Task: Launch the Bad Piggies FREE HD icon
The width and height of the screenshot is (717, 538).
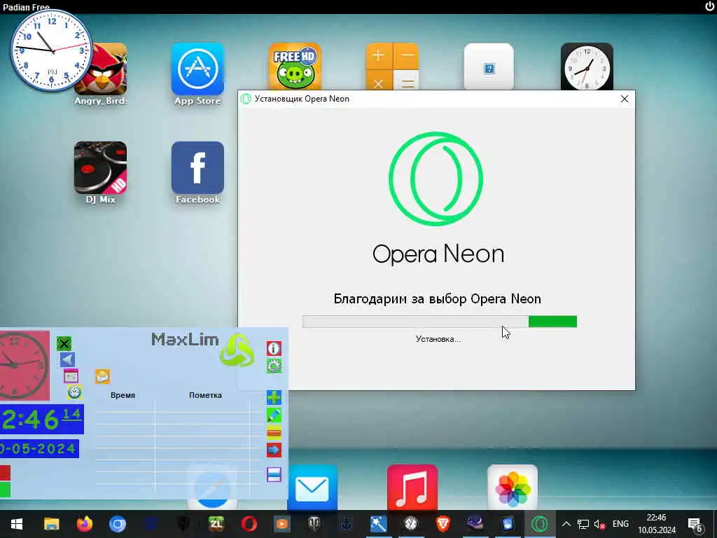Action: click(x=295, y=67)
